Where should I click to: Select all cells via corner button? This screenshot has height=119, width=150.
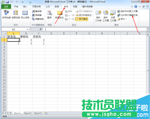click(4, 33)
